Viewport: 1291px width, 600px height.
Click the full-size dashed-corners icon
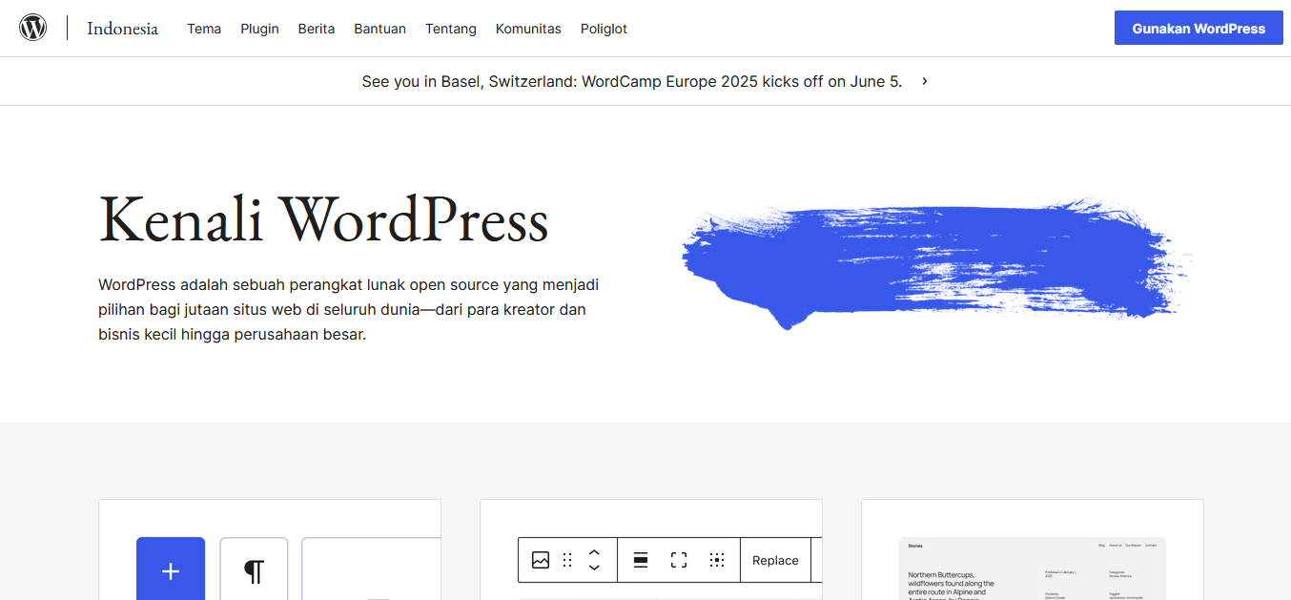679,560
